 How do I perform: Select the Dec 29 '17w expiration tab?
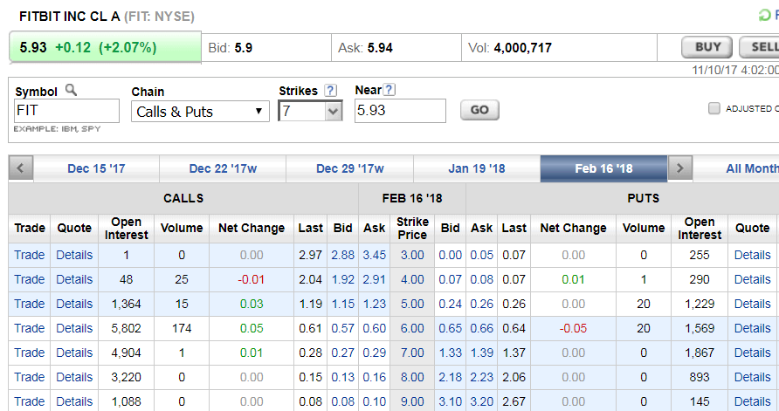(x=349, y=168)
